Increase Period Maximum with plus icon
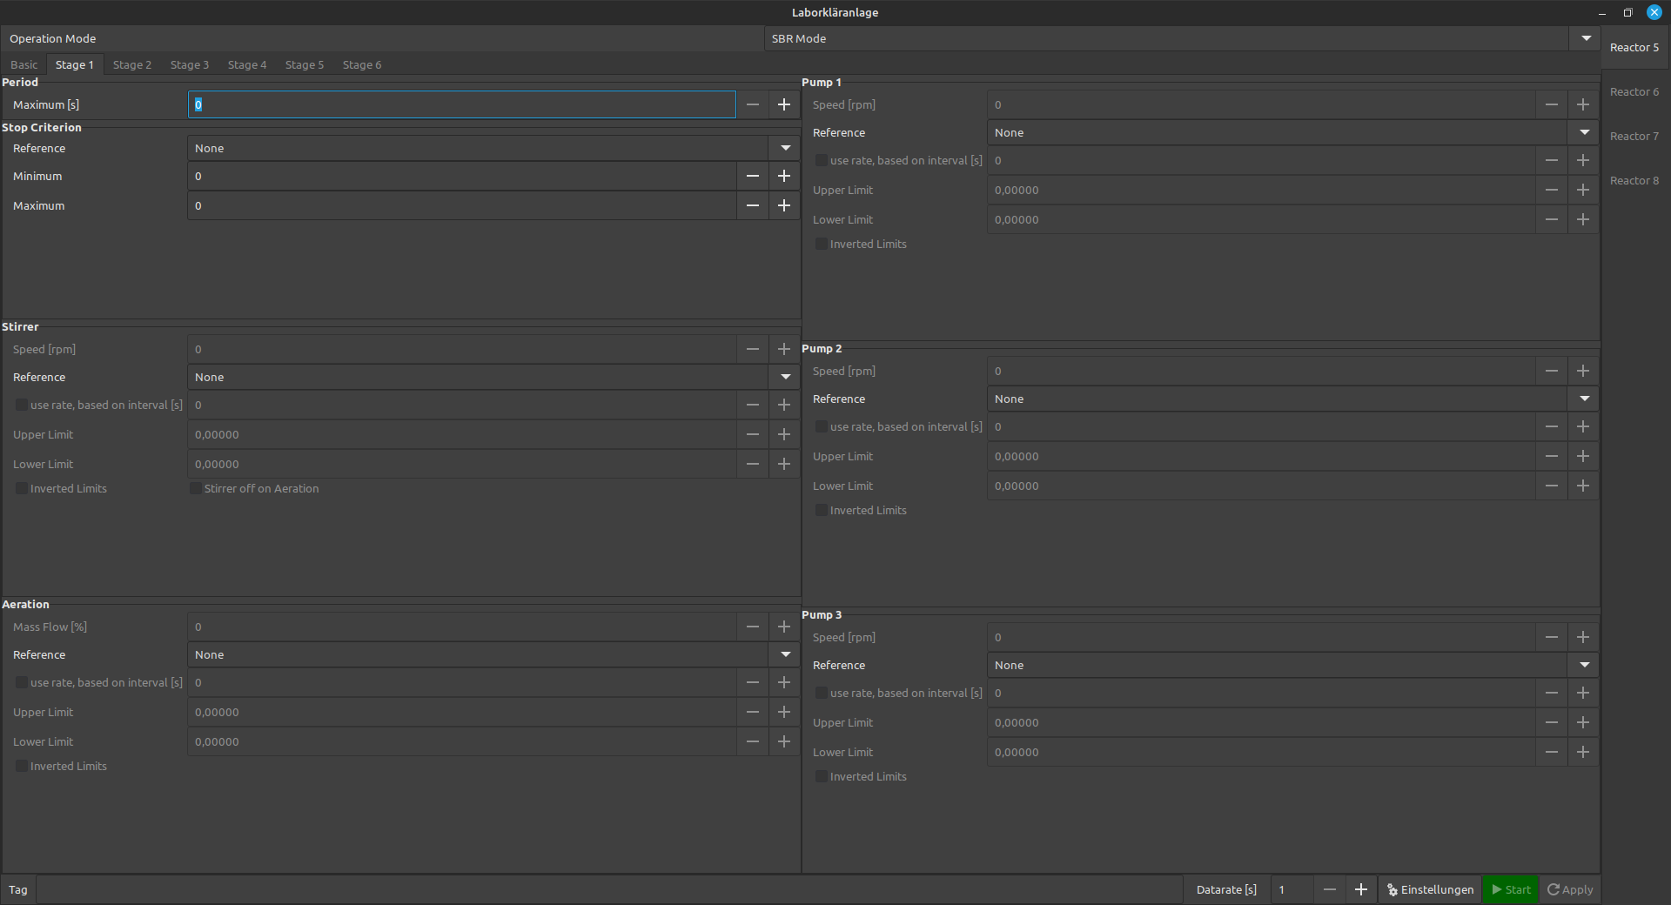The height and width of the screenshot is (905, 1671). click(783, 104)
